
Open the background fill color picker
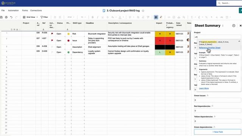point(113,17)
